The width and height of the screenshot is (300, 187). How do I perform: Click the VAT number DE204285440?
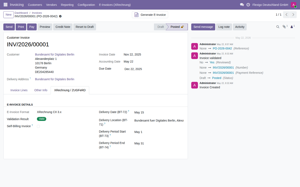pos(44,72)
